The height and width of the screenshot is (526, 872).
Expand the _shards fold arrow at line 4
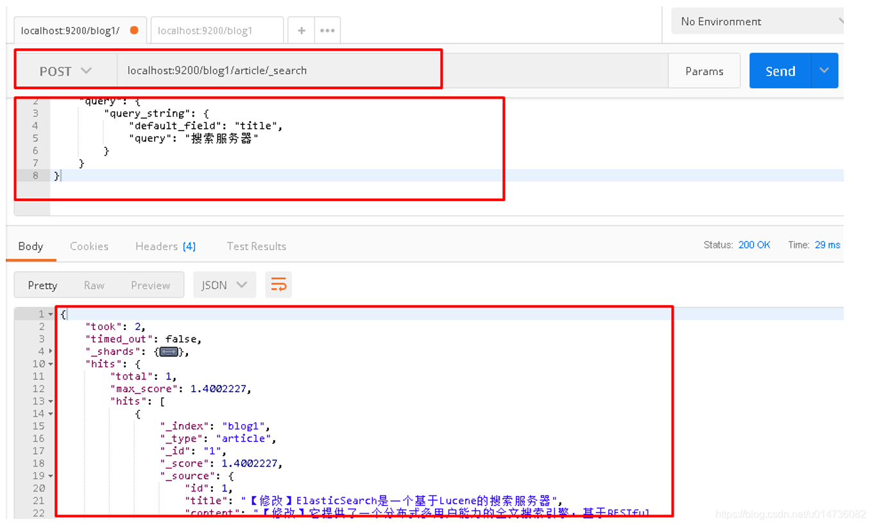(x=51, y=351)
